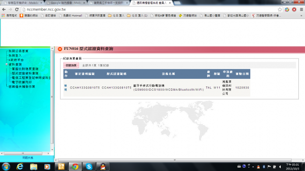Open the Outlook taskbar icon
Viewport: 305px width, 171px height.
click(x=61, y=167)
